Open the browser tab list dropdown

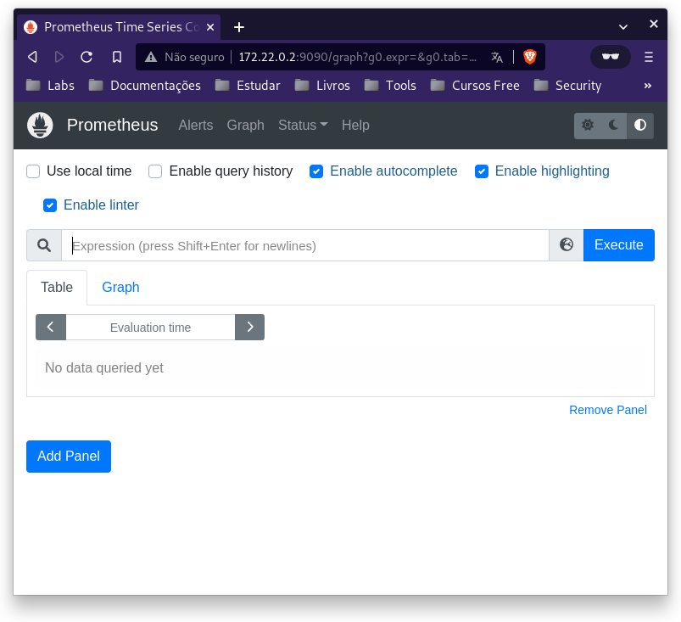pyautogui.click(x=623, y=26)
